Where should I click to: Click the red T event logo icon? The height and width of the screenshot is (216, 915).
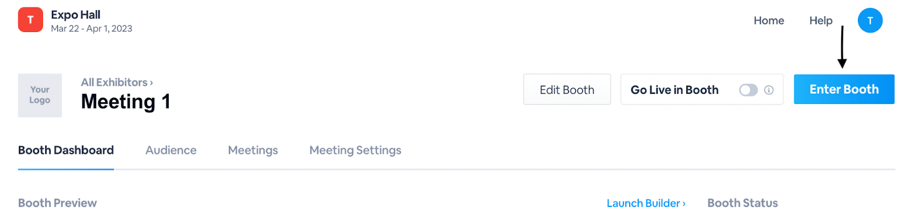coord(30,20)
